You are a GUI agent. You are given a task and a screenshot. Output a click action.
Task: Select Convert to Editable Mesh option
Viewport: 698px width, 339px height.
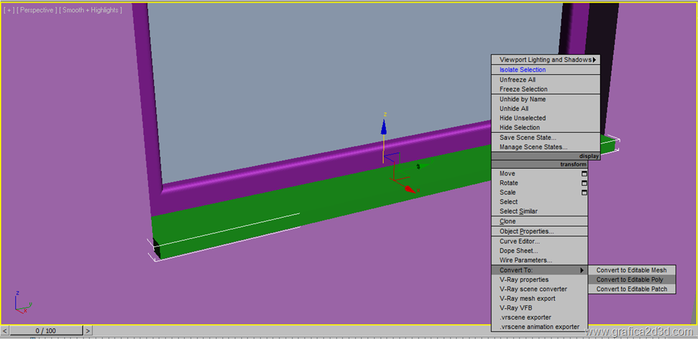click(x=631, y=270)
